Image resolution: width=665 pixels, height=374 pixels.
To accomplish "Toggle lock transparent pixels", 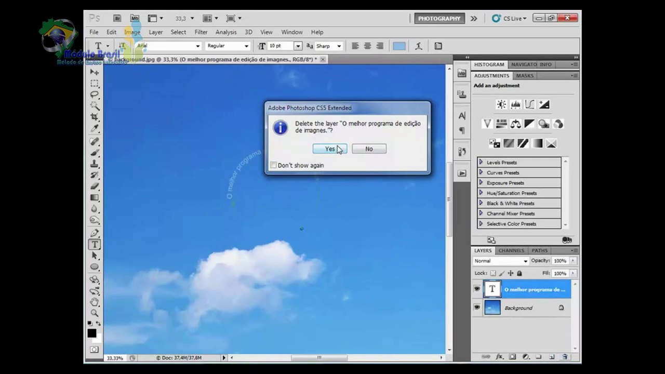I will 493,273.
